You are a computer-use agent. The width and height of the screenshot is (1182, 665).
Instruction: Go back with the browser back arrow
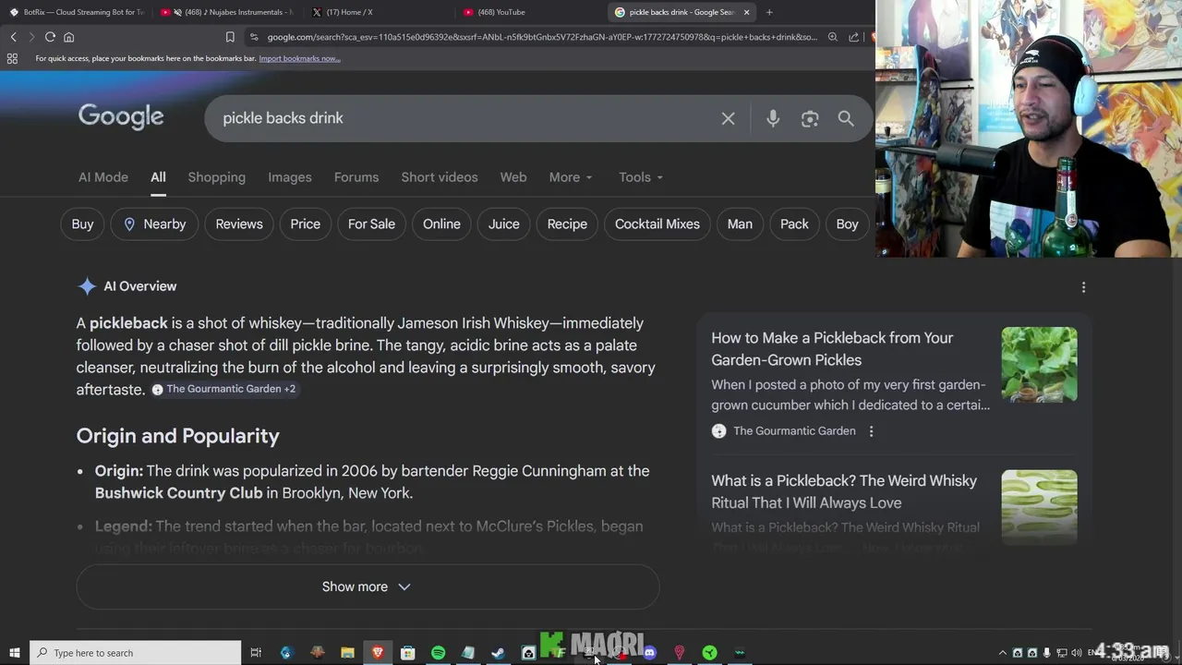coord(13,37)
